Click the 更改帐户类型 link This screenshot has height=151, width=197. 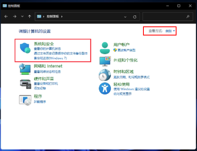[126, 50]
